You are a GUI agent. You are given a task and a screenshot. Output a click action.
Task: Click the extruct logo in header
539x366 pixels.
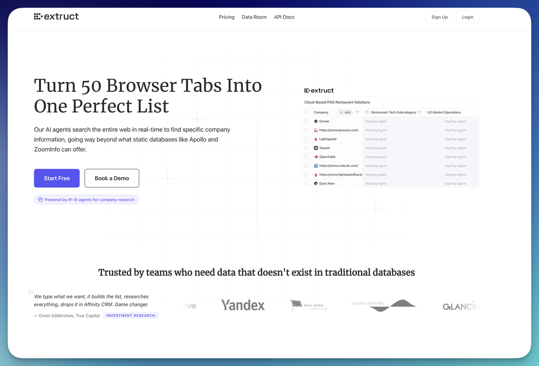tap(56, 17)
